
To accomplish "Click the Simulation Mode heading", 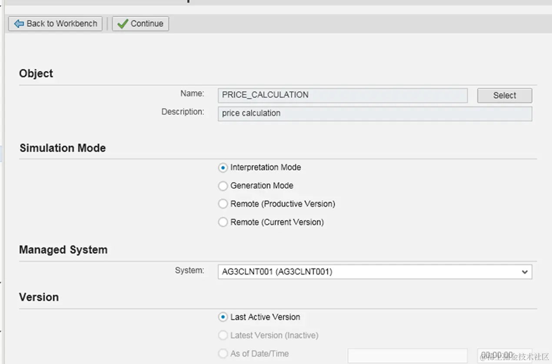I will click(x=63, y=148).
